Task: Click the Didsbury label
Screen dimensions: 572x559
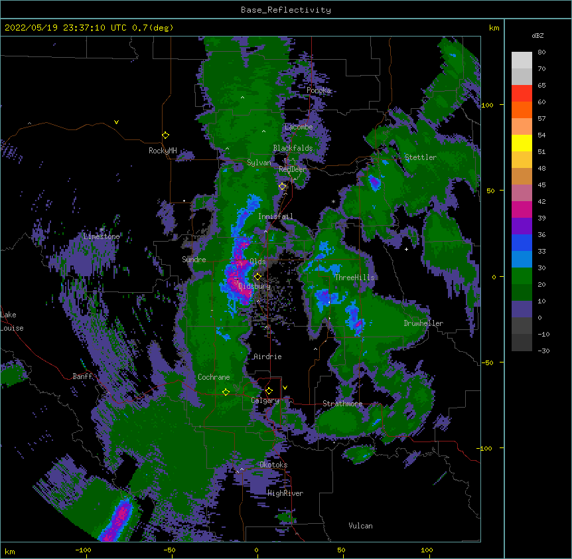Action: [254, 286]
